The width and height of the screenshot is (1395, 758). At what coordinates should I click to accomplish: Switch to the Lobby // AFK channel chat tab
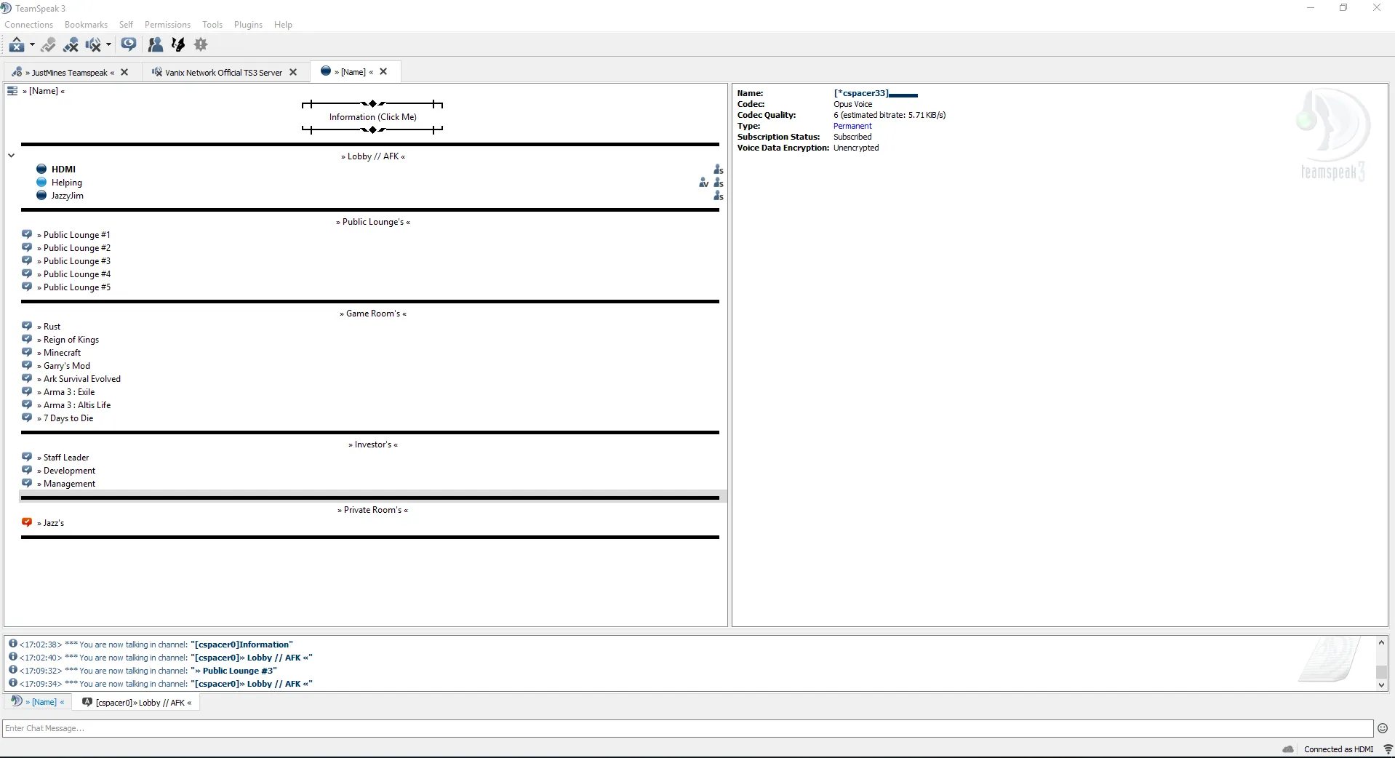pos(137,703)
